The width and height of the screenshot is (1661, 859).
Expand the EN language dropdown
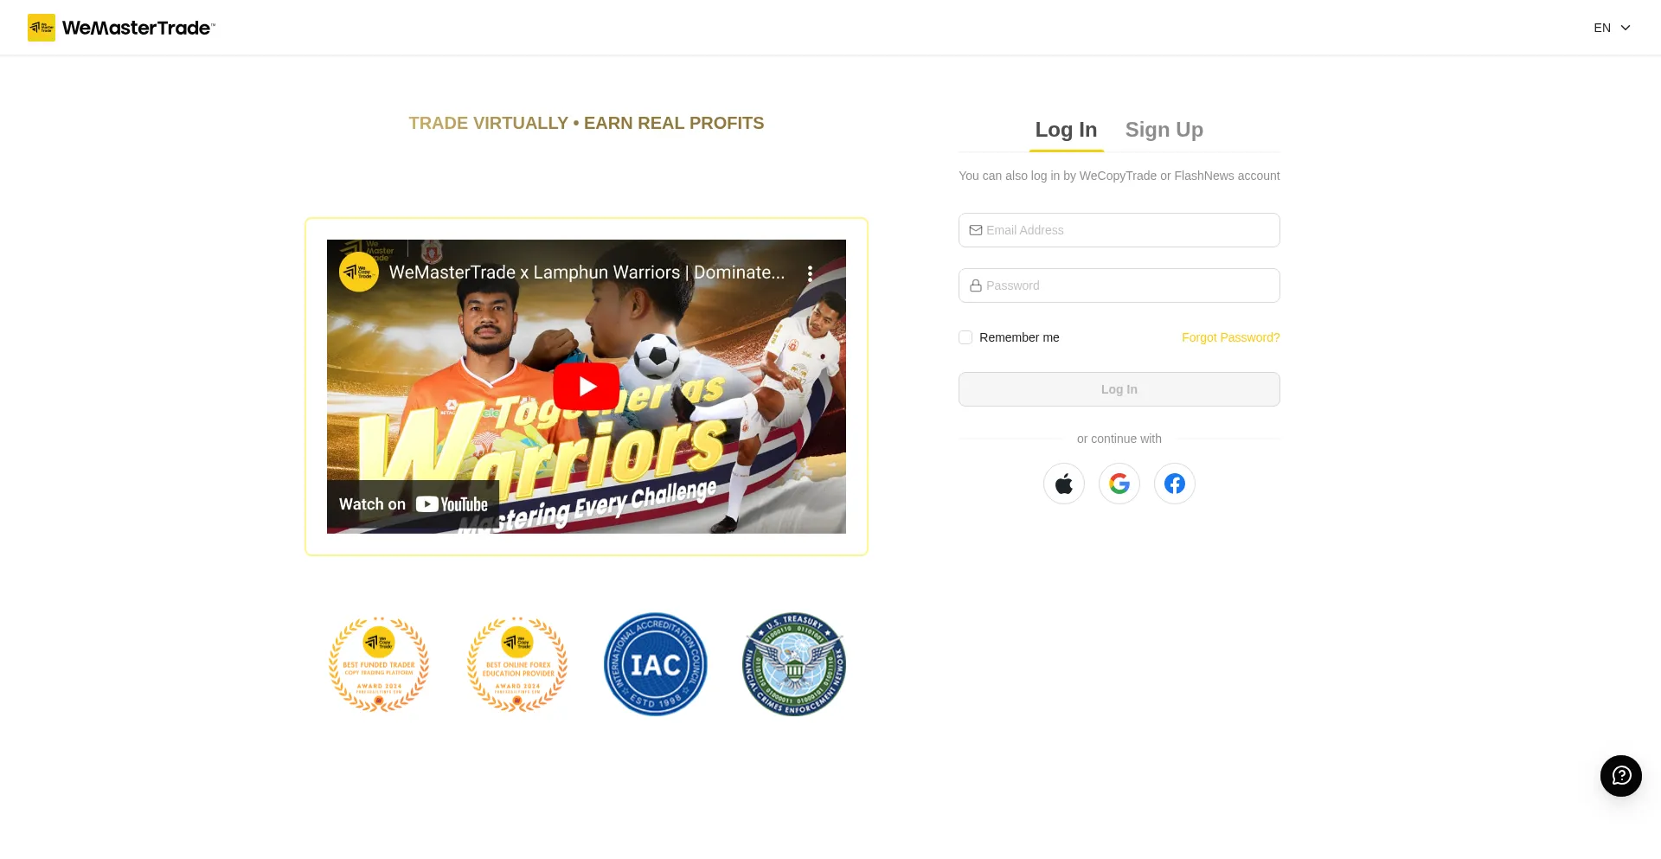pyautogui.click(x=1612, y=28)
